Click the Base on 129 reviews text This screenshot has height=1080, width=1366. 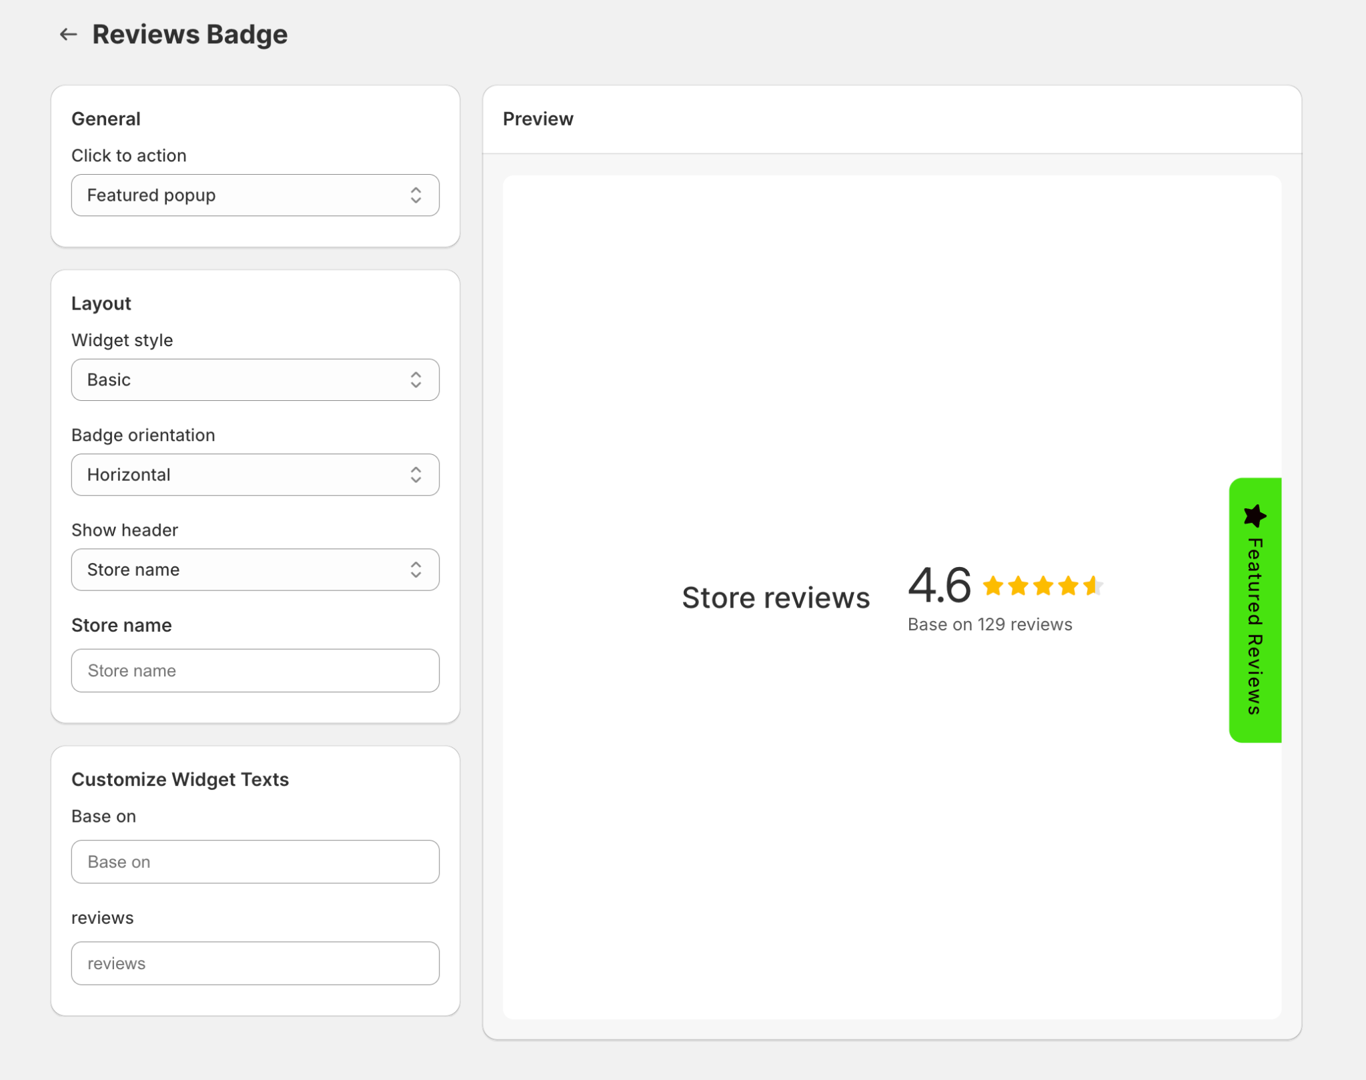pos(989,624)
